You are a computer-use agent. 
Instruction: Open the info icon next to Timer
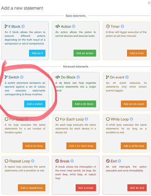click(122, 26)
